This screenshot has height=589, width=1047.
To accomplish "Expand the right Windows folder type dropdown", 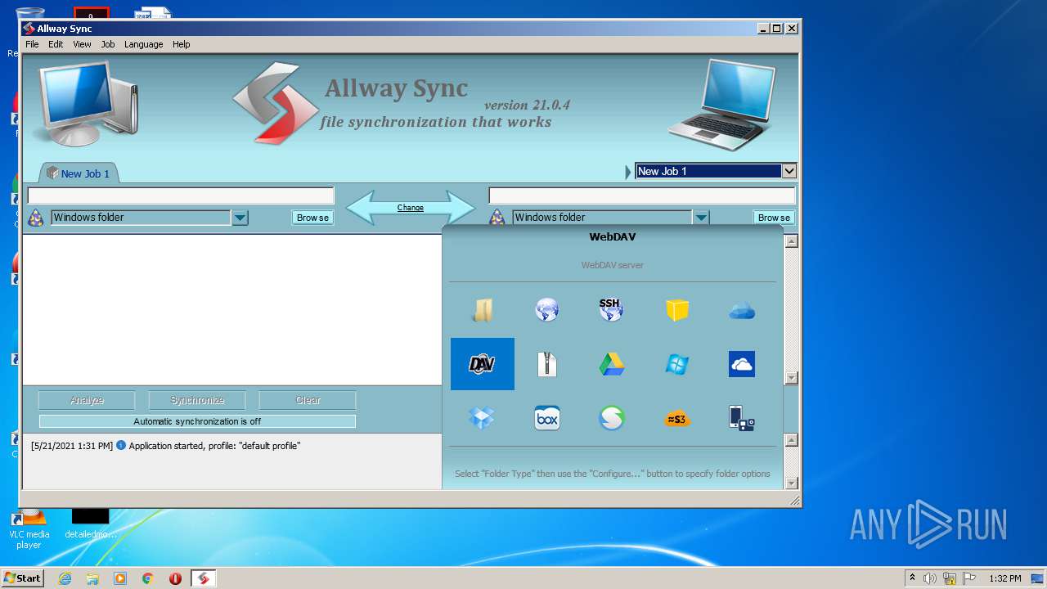I will pos(701,218).
